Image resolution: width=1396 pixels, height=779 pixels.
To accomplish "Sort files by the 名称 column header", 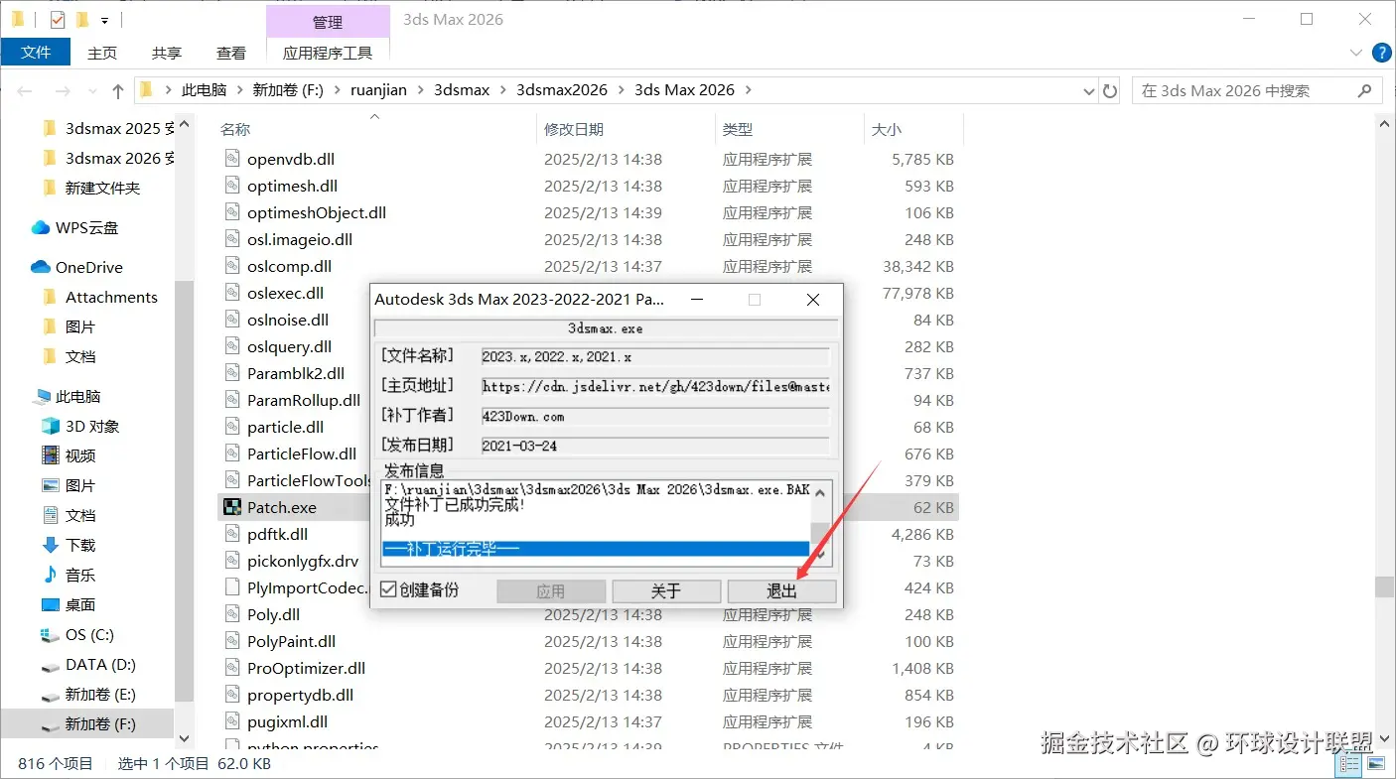I will [x=235, y=129].
